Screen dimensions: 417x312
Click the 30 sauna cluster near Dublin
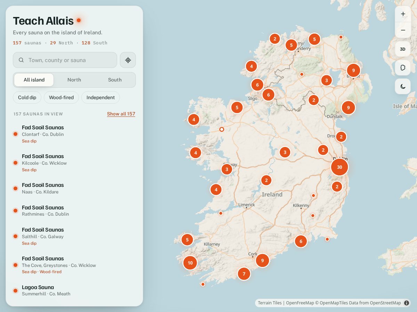(x=340, y=167)
